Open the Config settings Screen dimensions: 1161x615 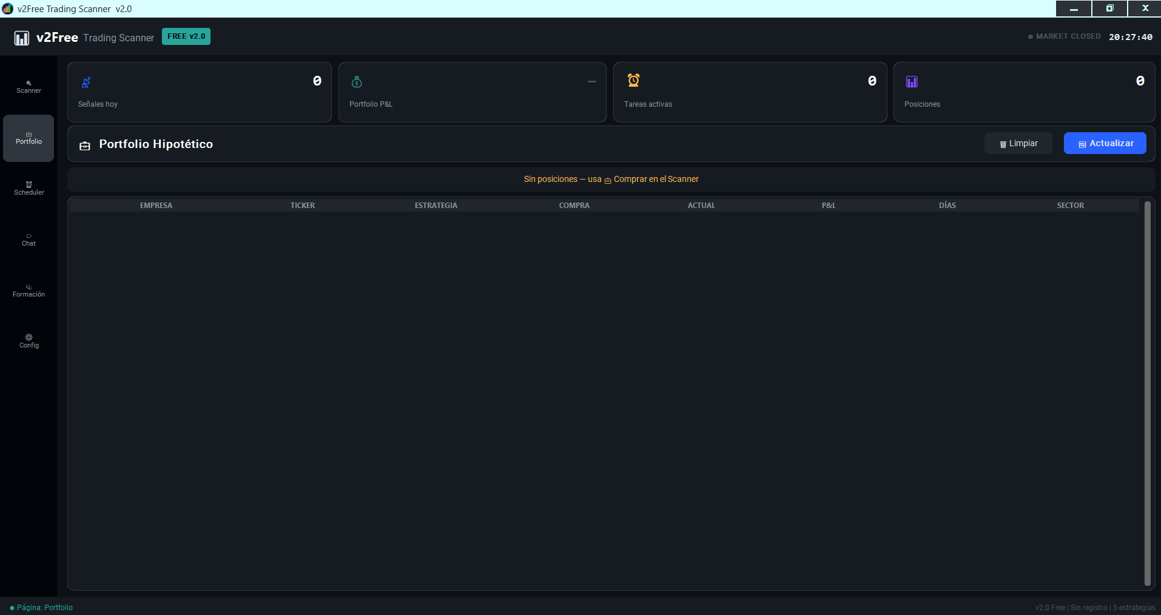[29, 341]
